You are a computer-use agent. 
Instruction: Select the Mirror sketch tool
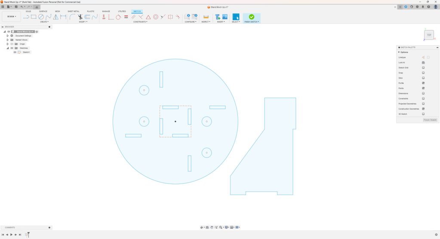click(x=56, y=17)
